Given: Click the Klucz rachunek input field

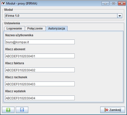Looking at the screenshot, I should (x=40, y=84).
